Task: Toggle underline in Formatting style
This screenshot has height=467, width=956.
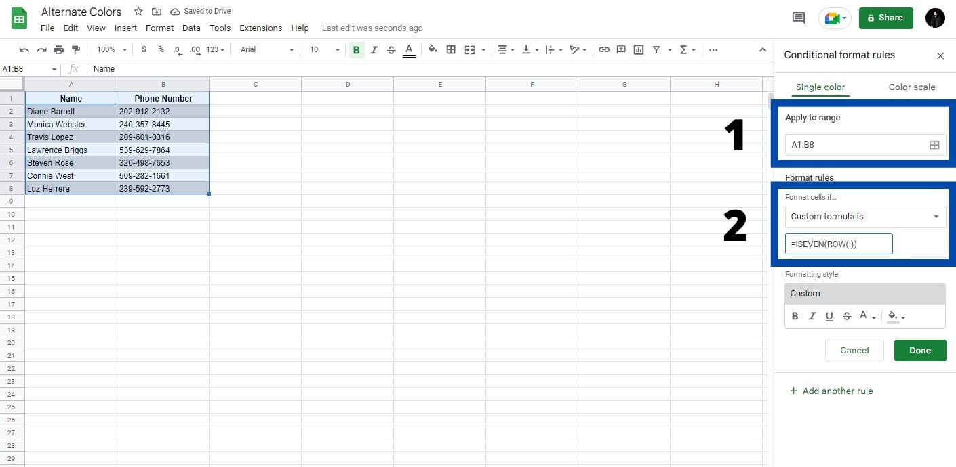Action: pyautogui.click(x=829, y=316)
